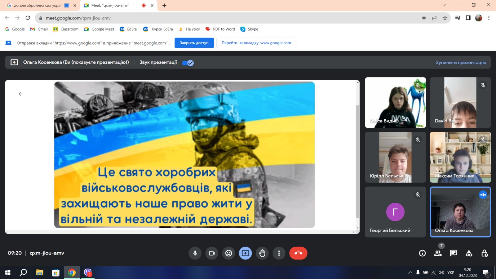The height and width of the screenshot is (279, 496).
Task: Show hidden system tray icons
Action: (410, 273)
